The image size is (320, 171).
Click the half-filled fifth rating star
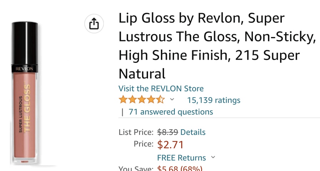pos(161,100)
